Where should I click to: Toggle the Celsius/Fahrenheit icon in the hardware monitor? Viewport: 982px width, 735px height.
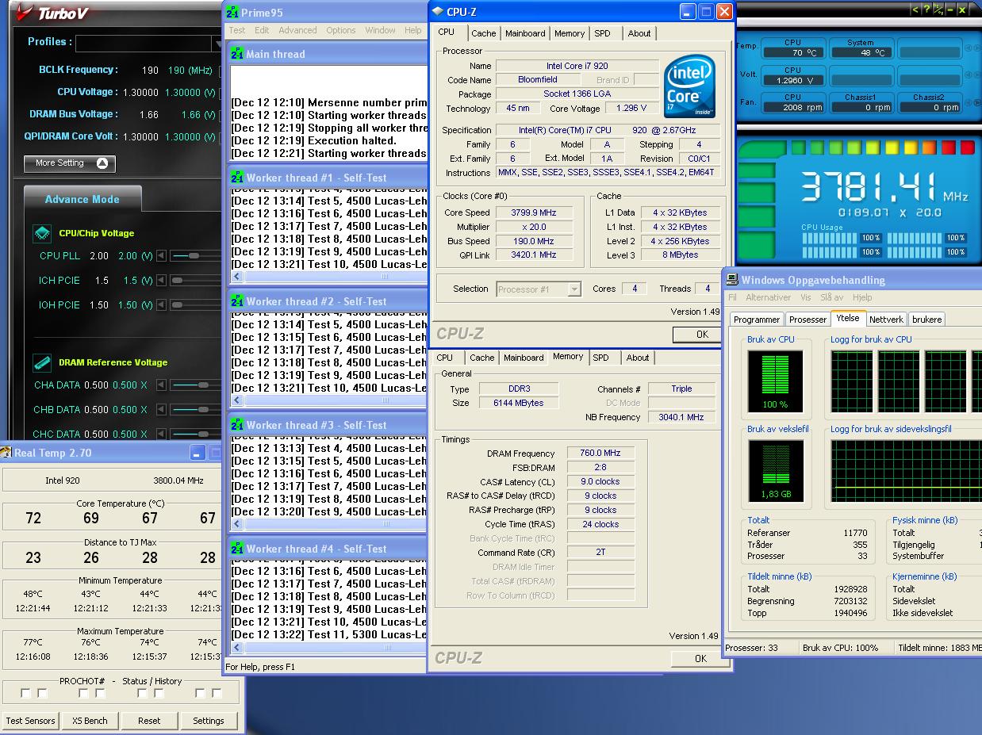[938, 10]
